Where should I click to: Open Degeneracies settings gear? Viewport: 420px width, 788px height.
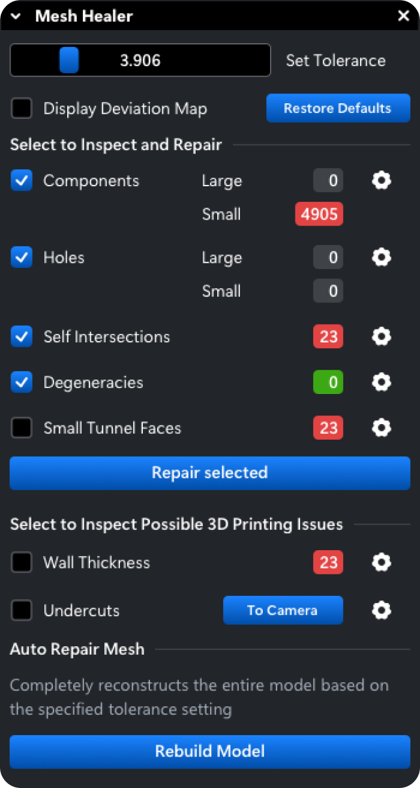[381, 382]
